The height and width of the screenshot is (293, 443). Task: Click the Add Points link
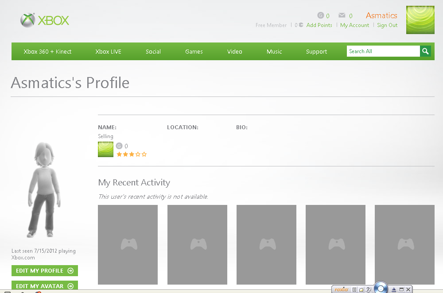319,25
